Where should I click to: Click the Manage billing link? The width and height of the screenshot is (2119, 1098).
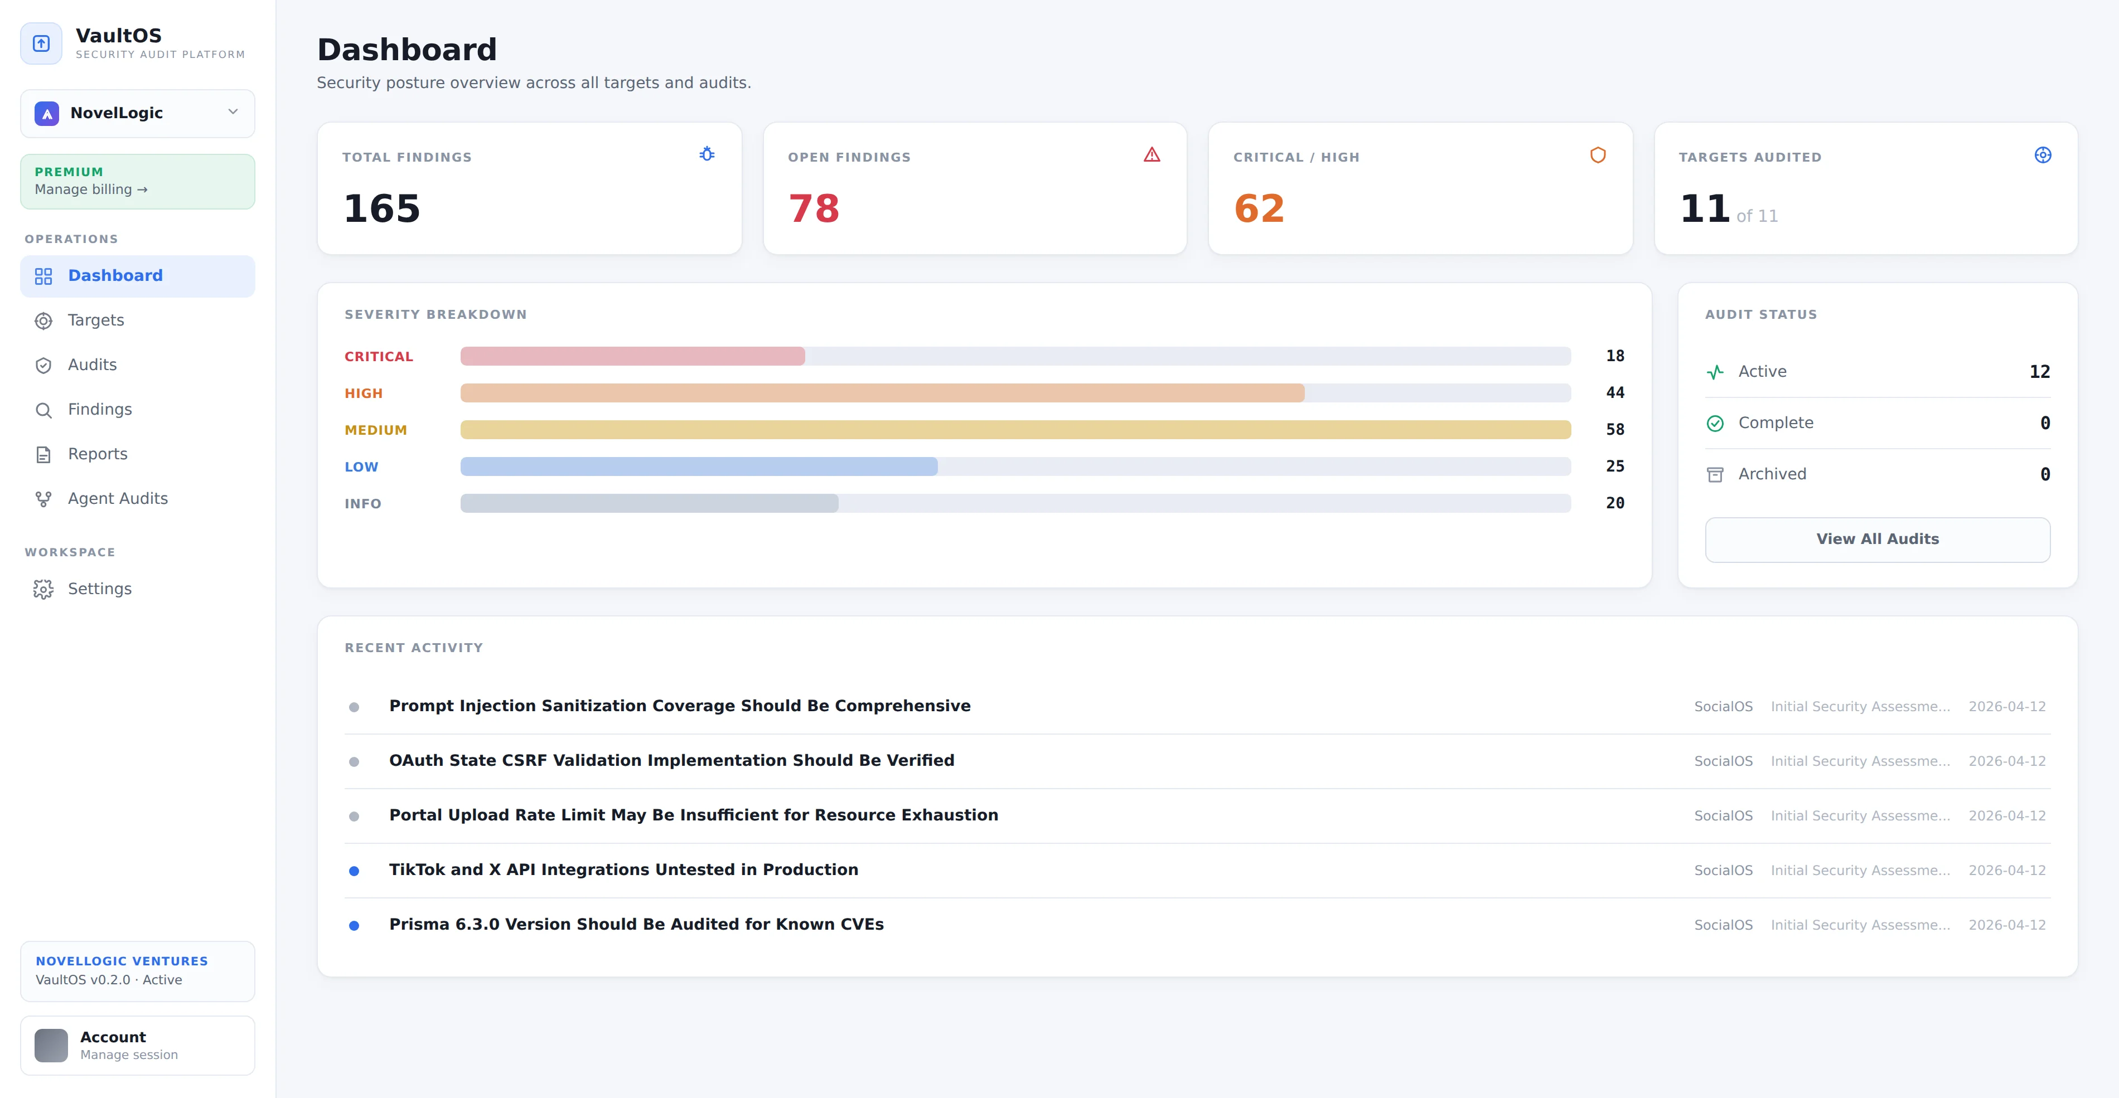point(91,190)
